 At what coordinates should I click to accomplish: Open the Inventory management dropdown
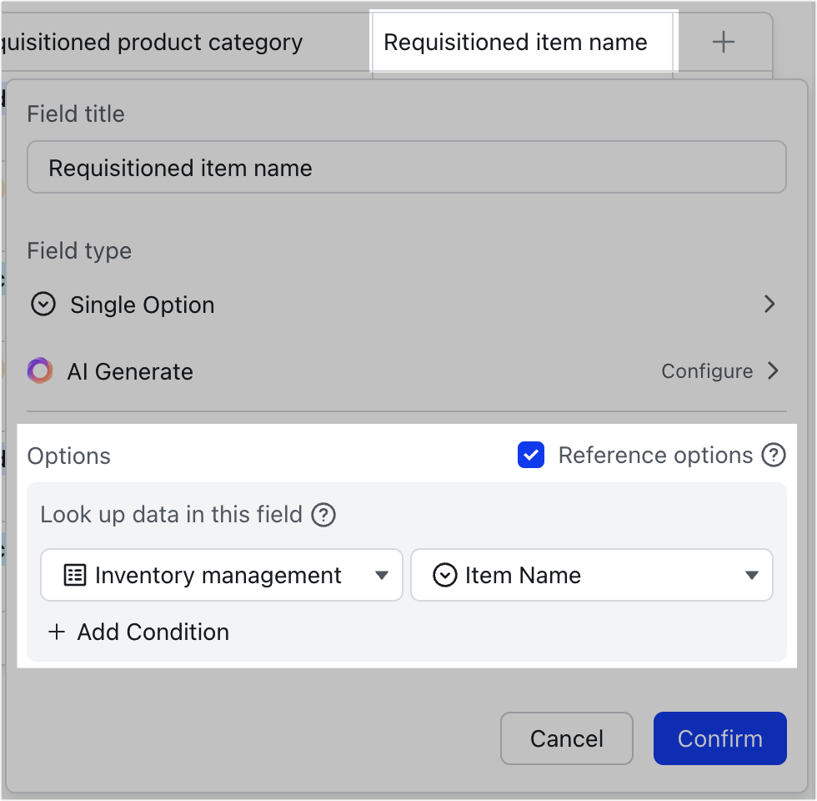[x=382, y=575]
